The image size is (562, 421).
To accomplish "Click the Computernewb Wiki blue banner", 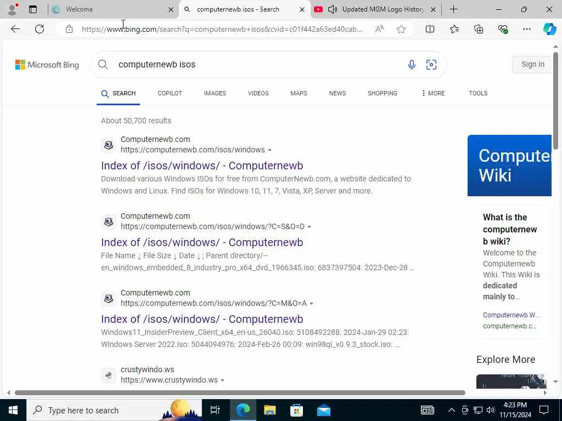I will click(509, 166).
